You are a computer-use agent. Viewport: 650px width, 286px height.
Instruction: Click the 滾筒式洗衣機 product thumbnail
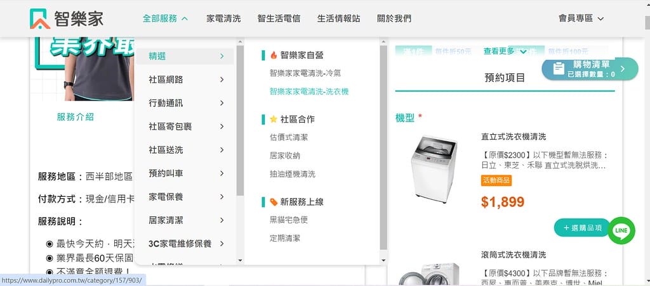click(428, 274)
